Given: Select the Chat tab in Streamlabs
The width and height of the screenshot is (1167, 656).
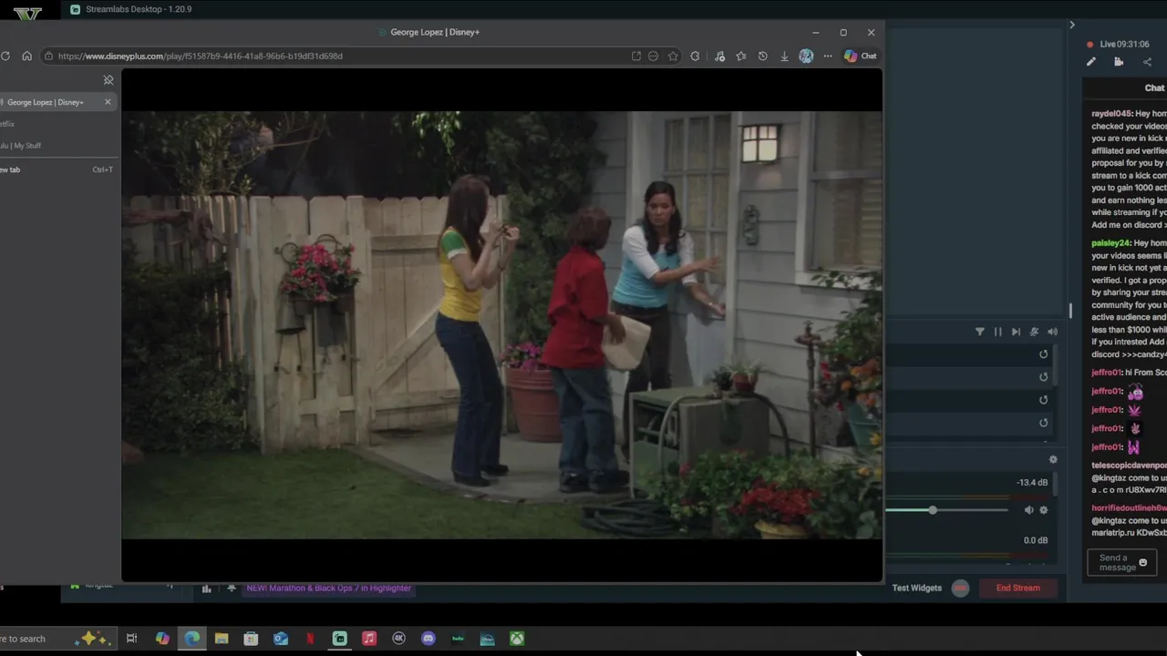Looking at the screenshot, I should click(1154, 87).
